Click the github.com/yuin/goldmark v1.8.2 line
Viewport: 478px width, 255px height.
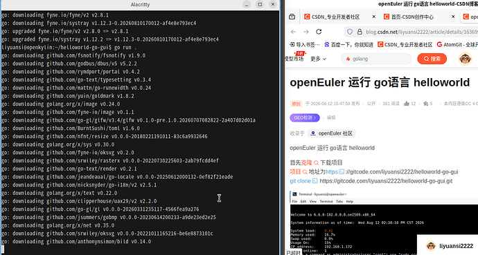pyautogui.click(x=68, y=96)
